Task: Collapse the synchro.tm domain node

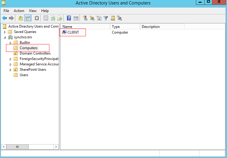Action: pyautogui.click(x=5, y=37)
